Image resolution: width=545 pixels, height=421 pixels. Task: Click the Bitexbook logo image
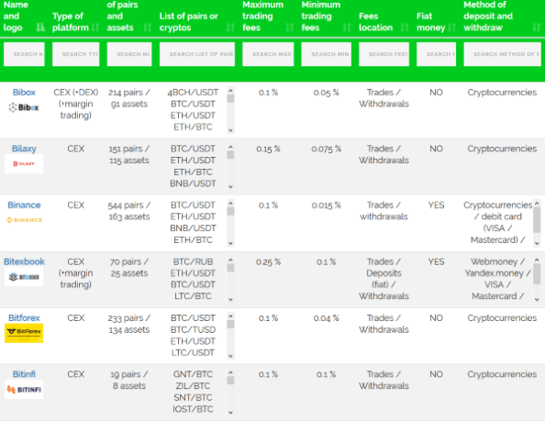point(24,277)
